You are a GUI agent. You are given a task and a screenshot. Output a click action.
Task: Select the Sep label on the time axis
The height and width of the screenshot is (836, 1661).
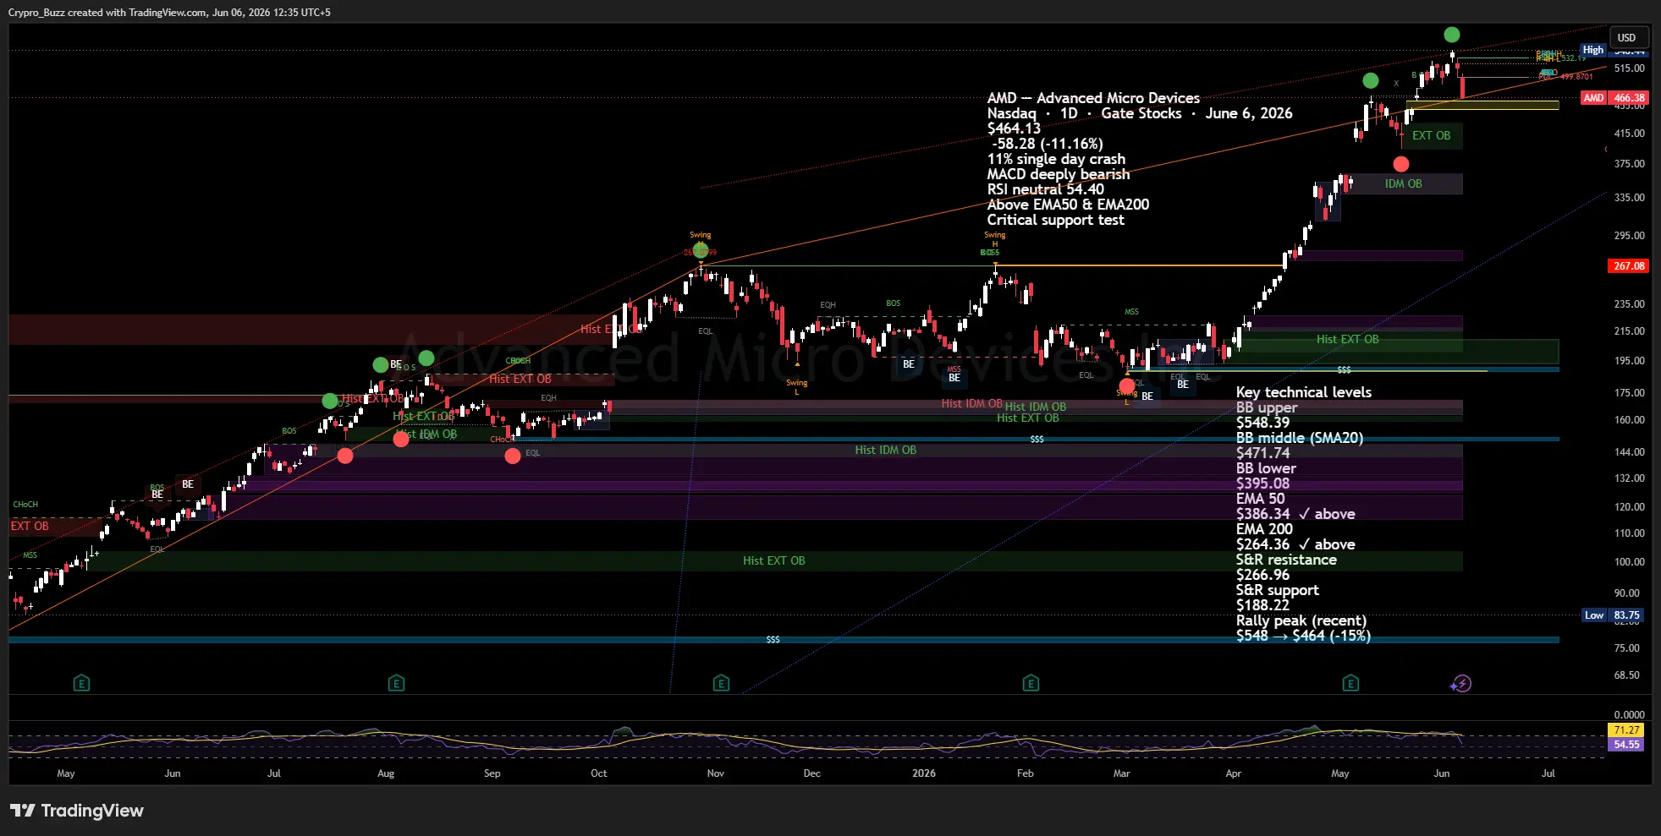pos(492,773)
